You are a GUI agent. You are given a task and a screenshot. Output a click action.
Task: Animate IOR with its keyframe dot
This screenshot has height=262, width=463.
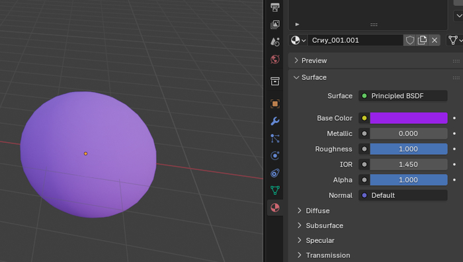pyautogui.click(x=454, y=164)
